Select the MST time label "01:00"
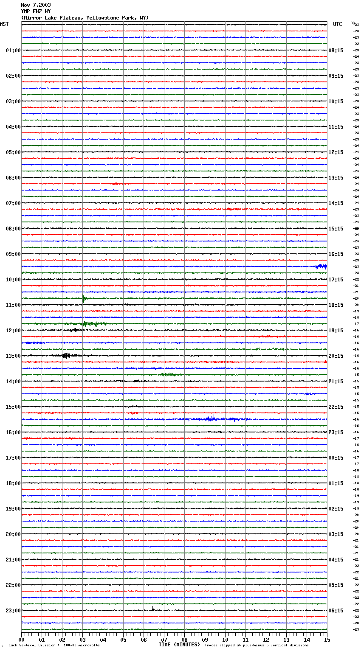 click(13, 51)
